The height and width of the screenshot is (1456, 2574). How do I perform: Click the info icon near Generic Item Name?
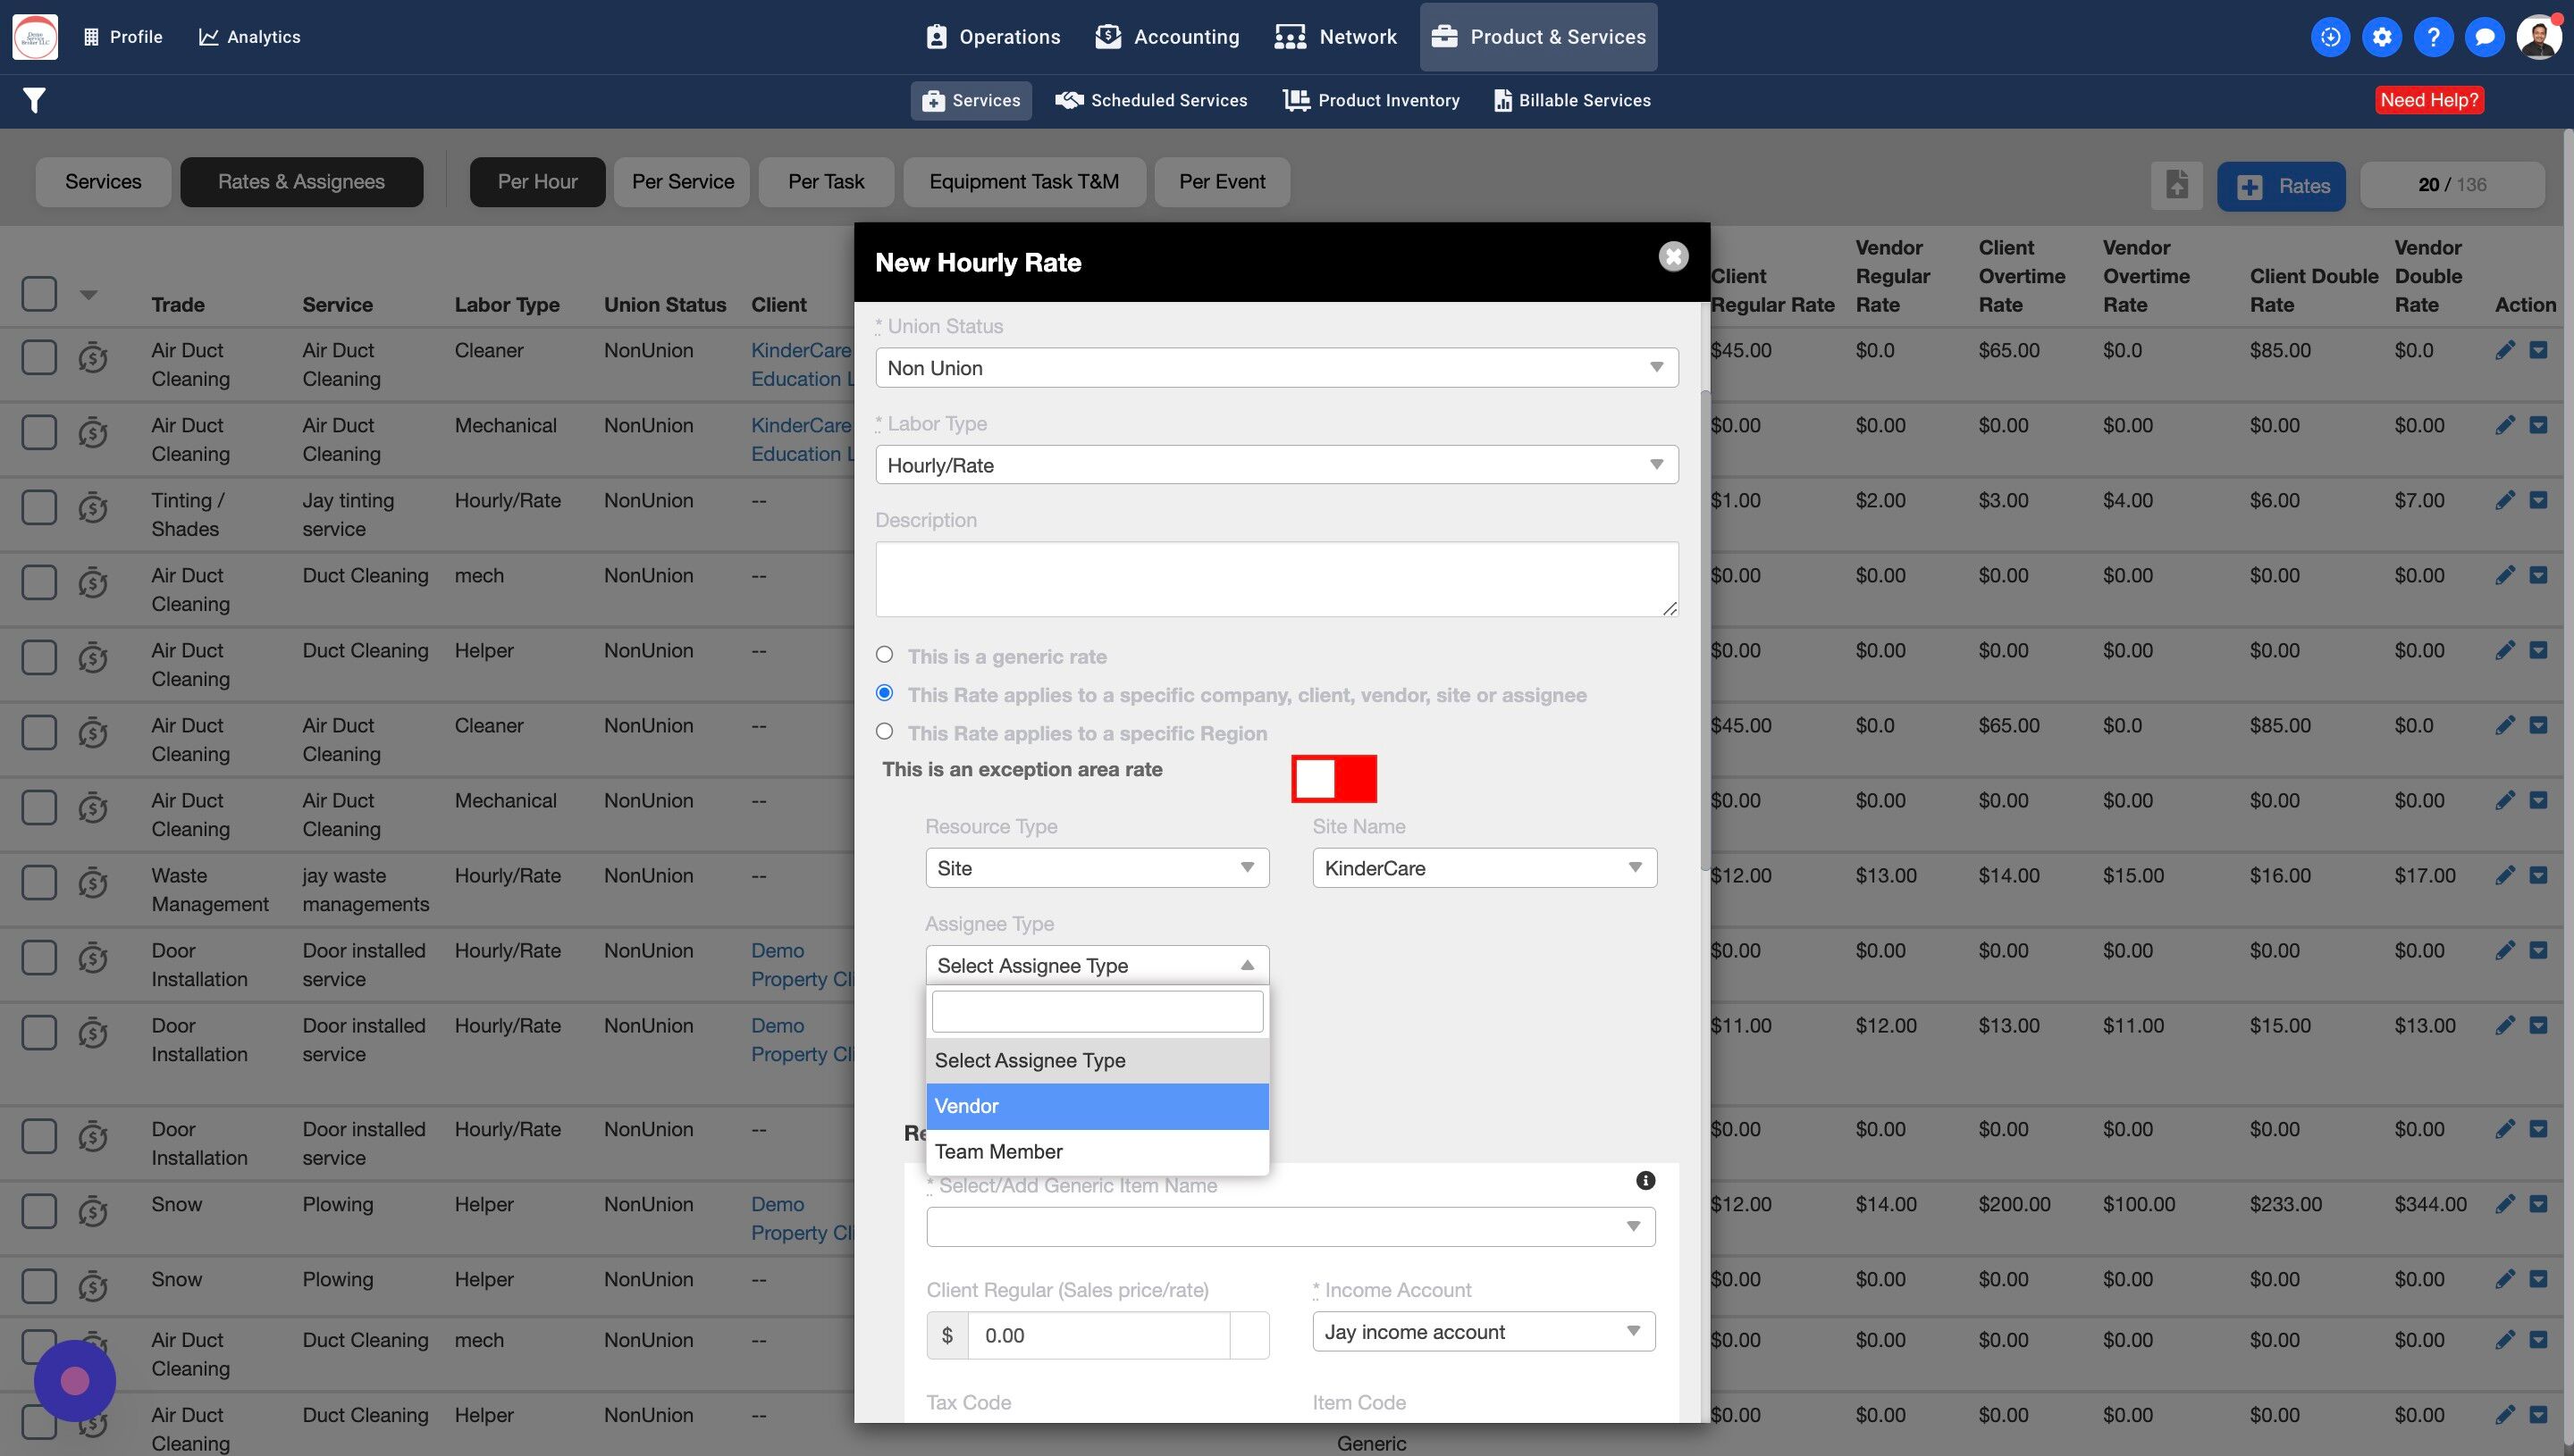[x=1644, y=1181]
